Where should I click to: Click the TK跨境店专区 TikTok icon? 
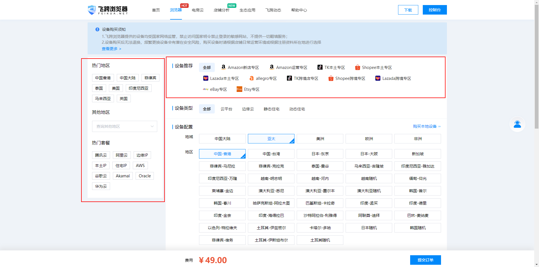coord(289,78)
